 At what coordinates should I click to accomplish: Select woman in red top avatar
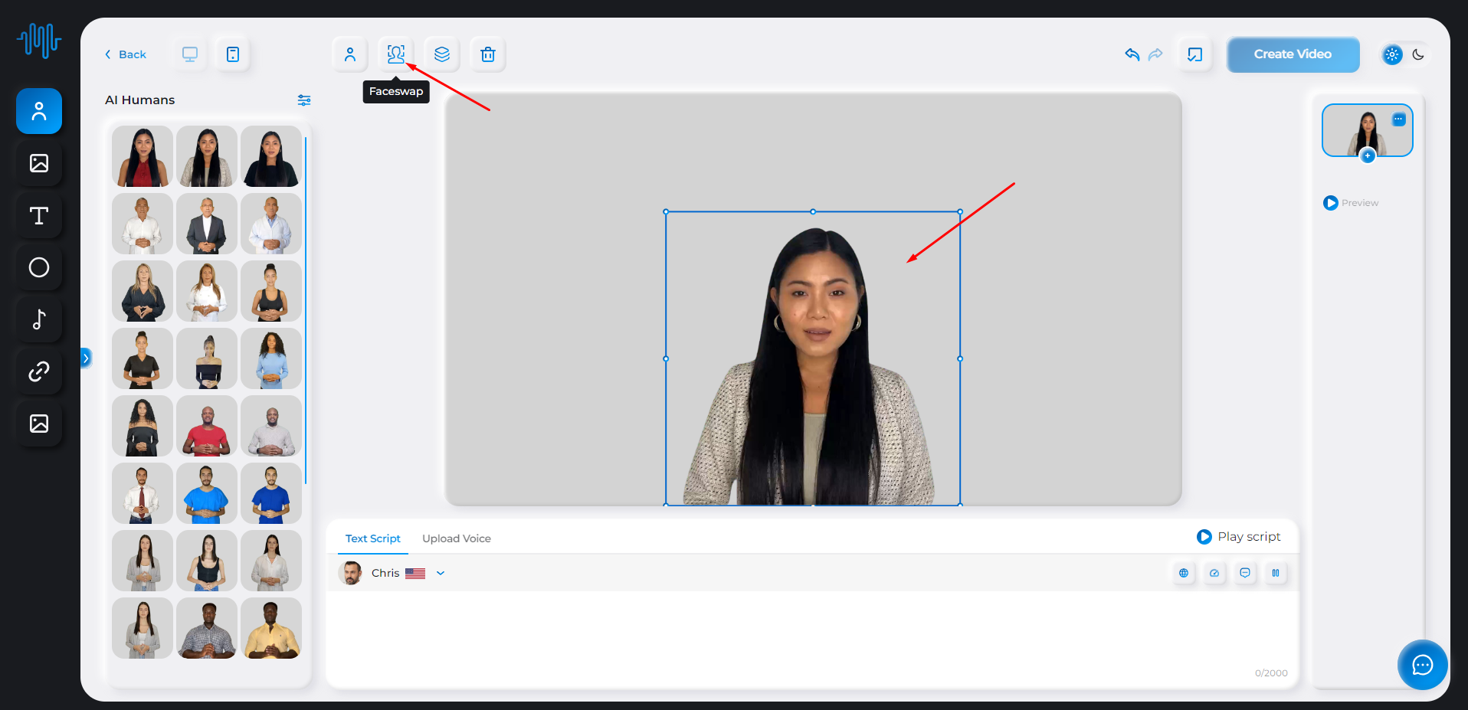pyautogui.click(x=143, y=156)
